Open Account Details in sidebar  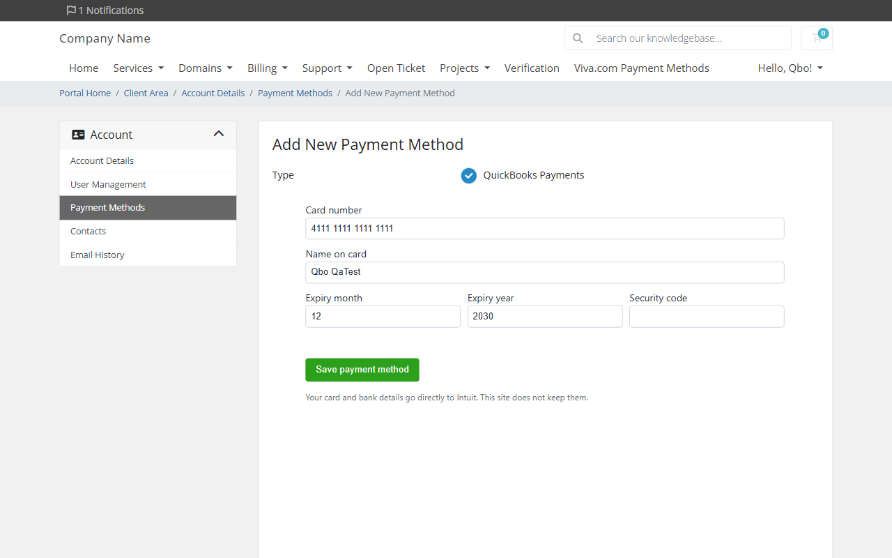click(x=148, y=161)
